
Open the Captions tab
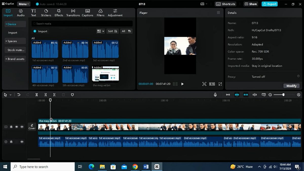pos(87,13)
